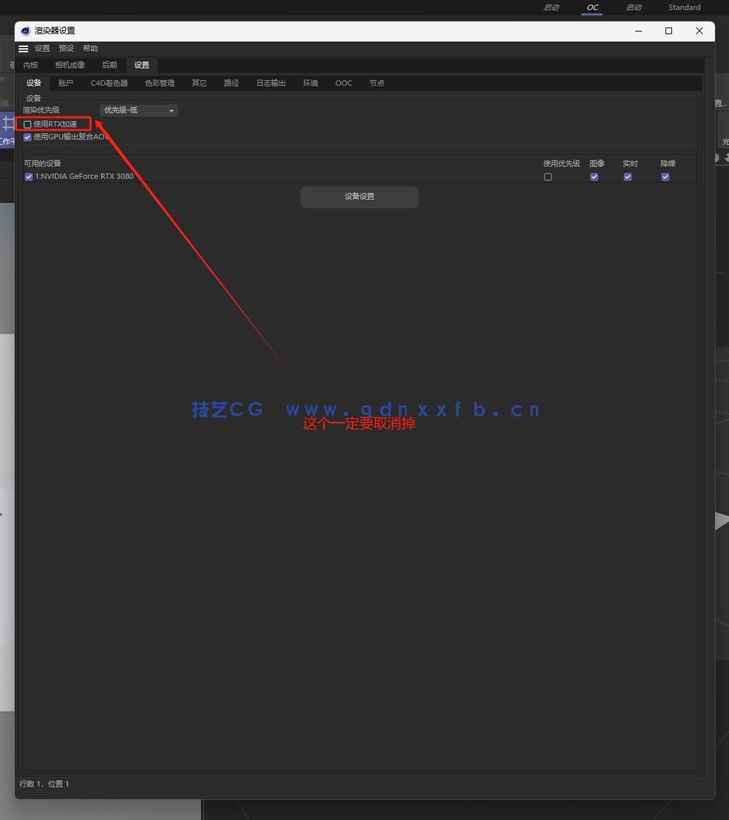Uncheck the 图像 checkbox for the GPU
Screen dimensions: 729x820
(594, 176)
